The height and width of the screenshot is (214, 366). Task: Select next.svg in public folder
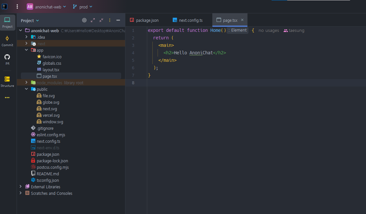[47, 109]
